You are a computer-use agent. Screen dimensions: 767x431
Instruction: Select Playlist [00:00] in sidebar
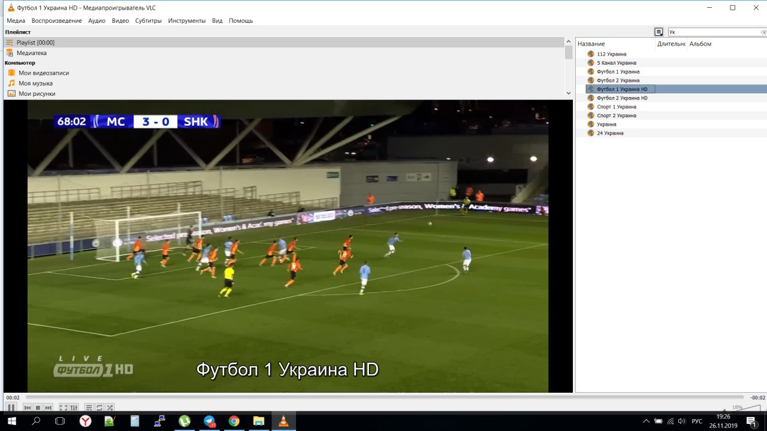283,43
